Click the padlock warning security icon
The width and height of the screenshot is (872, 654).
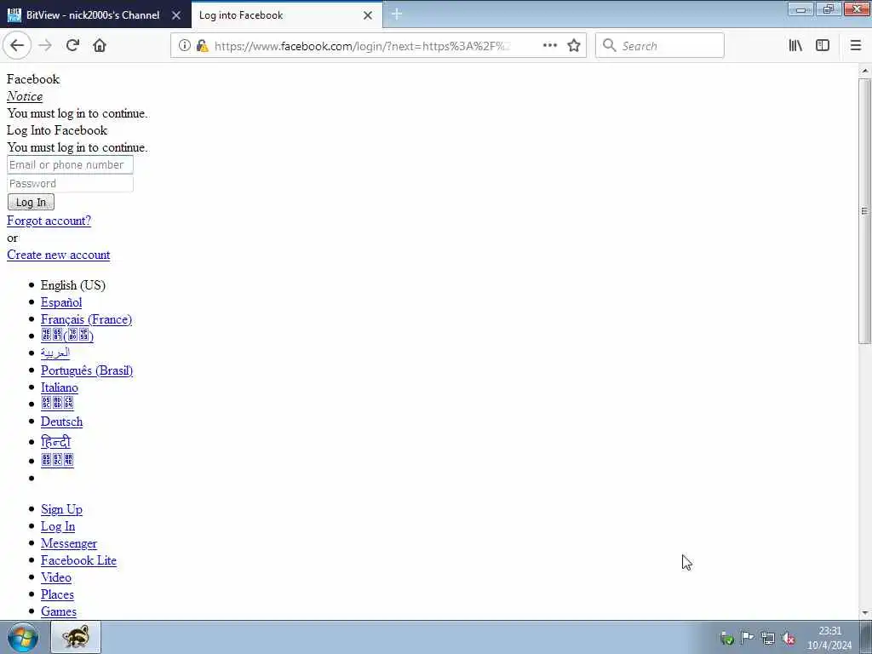203,46
